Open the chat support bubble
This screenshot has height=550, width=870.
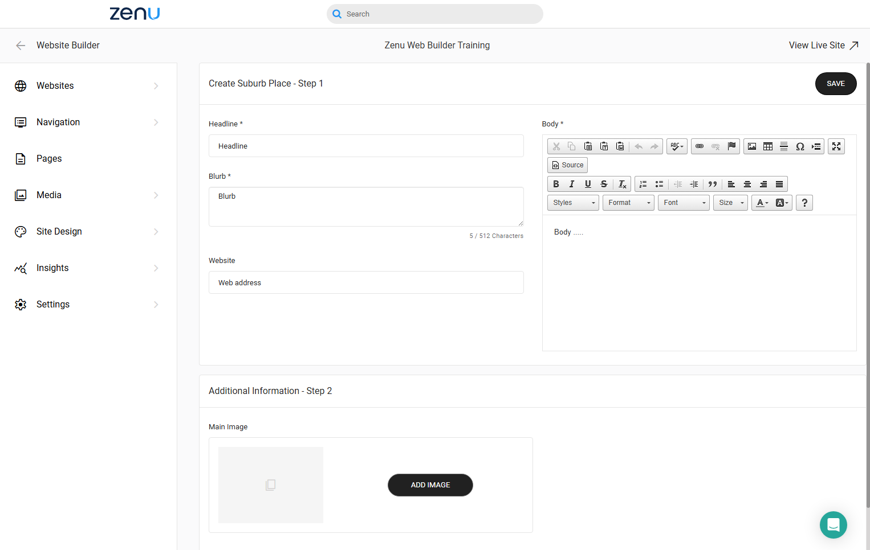833,524
